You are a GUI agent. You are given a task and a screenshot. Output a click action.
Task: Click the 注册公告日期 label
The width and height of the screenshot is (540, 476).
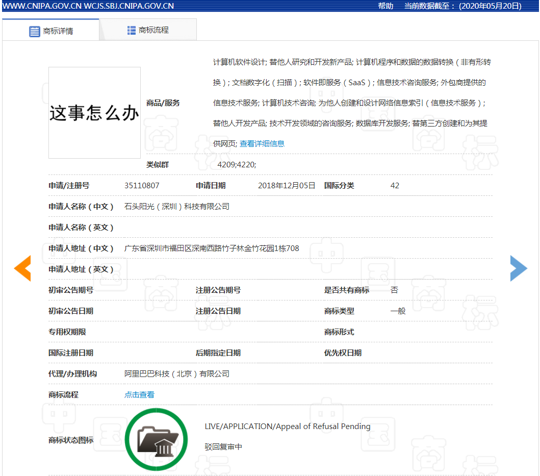[218, 311]
